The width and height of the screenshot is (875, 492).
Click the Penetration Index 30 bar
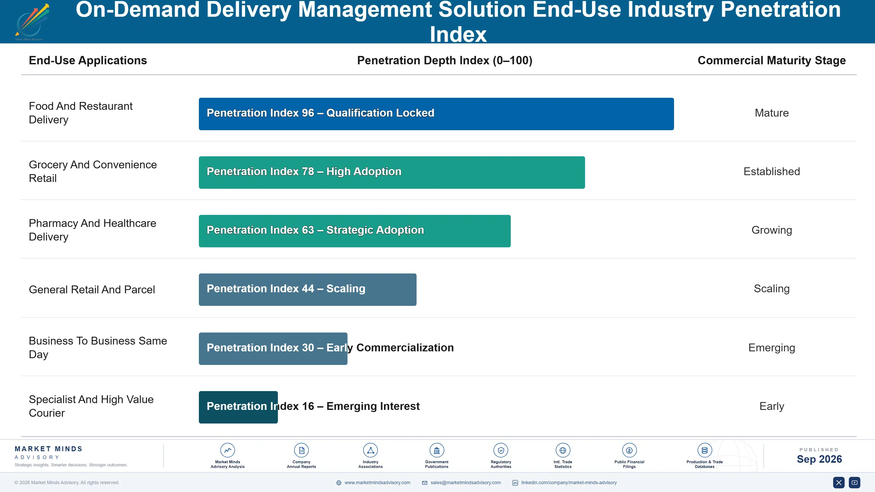[x=273, y=349]
